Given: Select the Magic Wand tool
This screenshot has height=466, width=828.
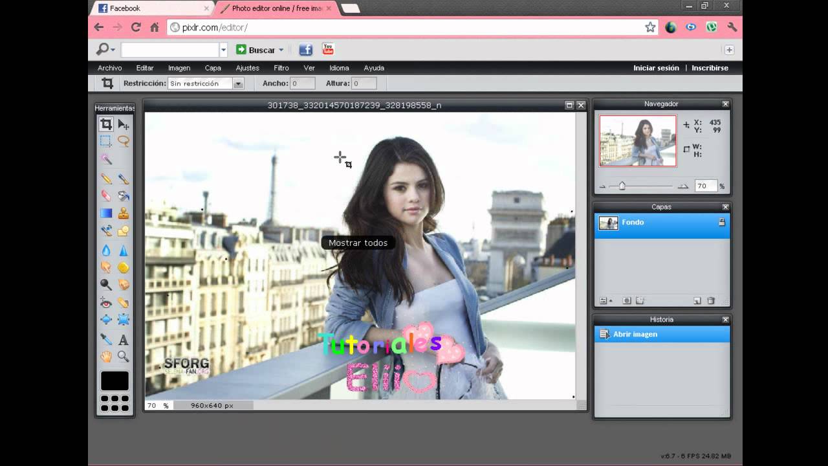Looking at the screenshot, I should pos(106,159).
